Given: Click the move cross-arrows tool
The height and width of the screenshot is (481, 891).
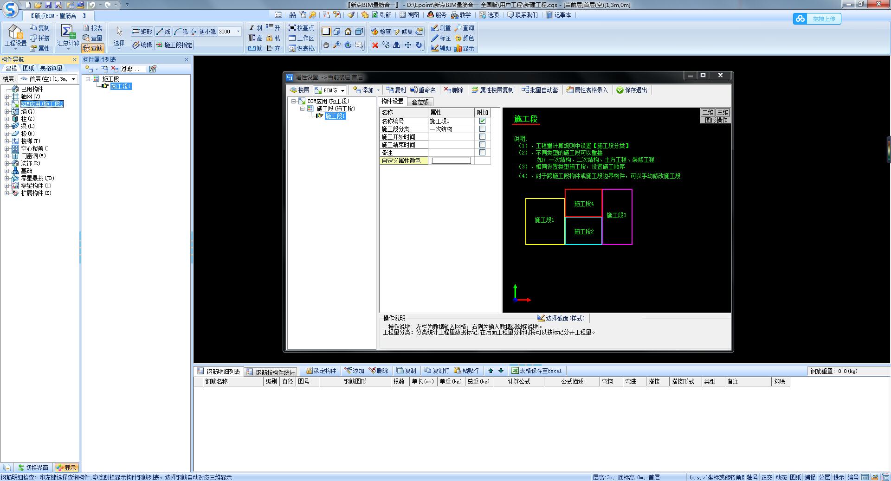Looking at the screenshot, I should [x=408, y=45].
